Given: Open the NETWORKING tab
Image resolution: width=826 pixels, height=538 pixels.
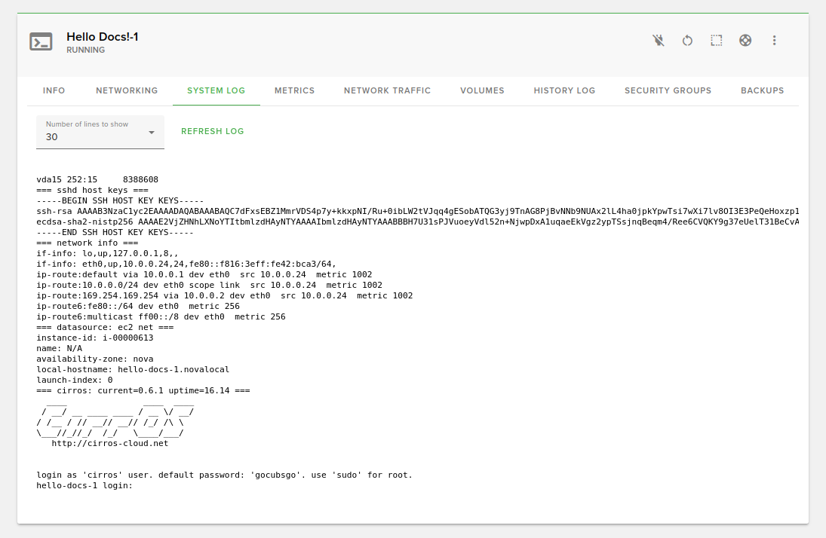Looking at the screenshot, I should (126, 90).
